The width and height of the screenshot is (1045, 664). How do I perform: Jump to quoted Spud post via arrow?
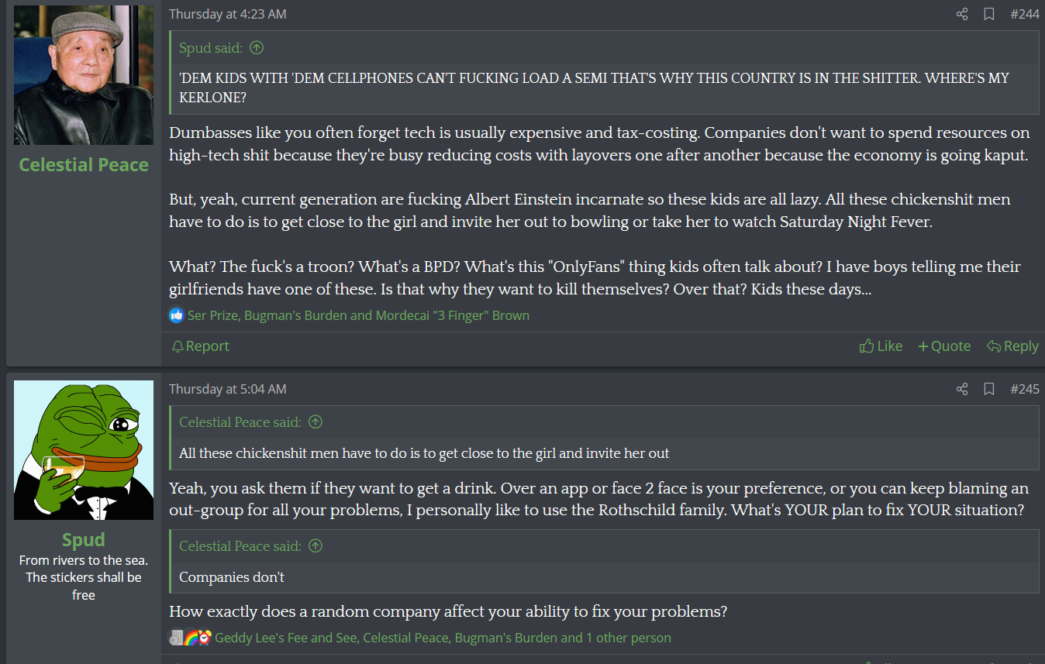tap(257, 48)
